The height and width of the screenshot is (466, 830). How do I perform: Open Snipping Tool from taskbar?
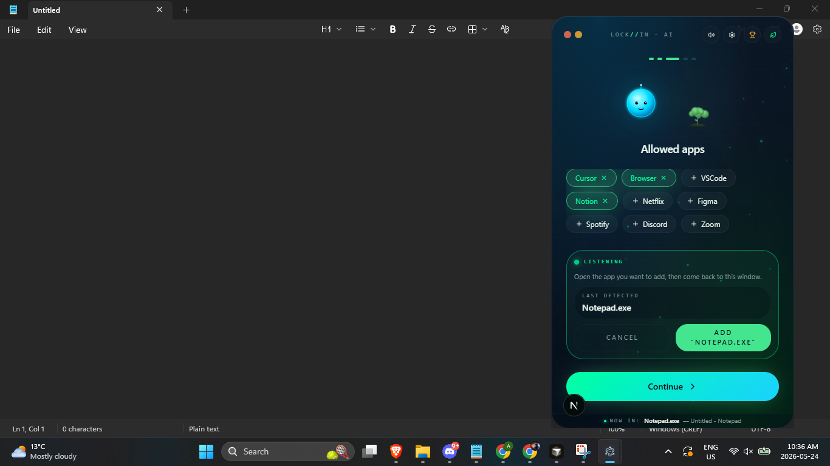coord(583,451)
